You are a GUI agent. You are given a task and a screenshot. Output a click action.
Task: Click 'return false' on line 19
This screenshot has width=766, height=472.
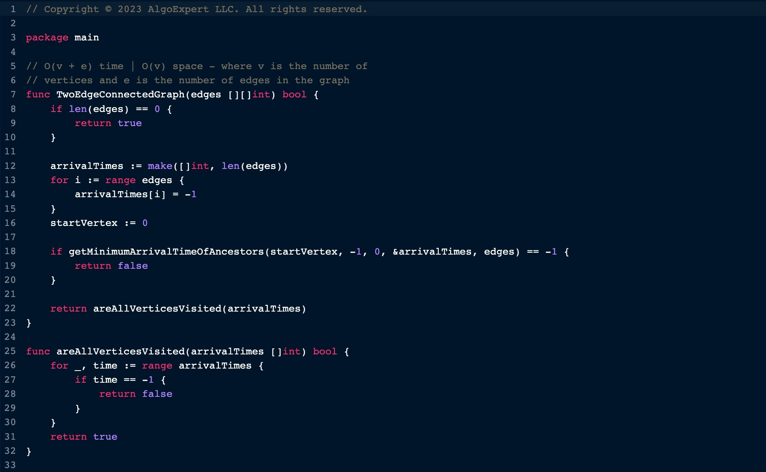pos(111,266)
